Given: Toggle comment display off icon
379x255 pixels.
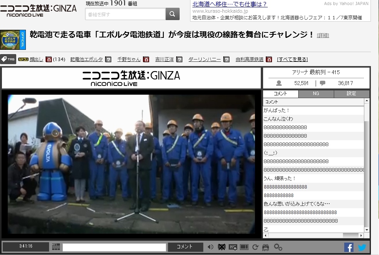Looking at the screenshot, I should click(222, 247).
